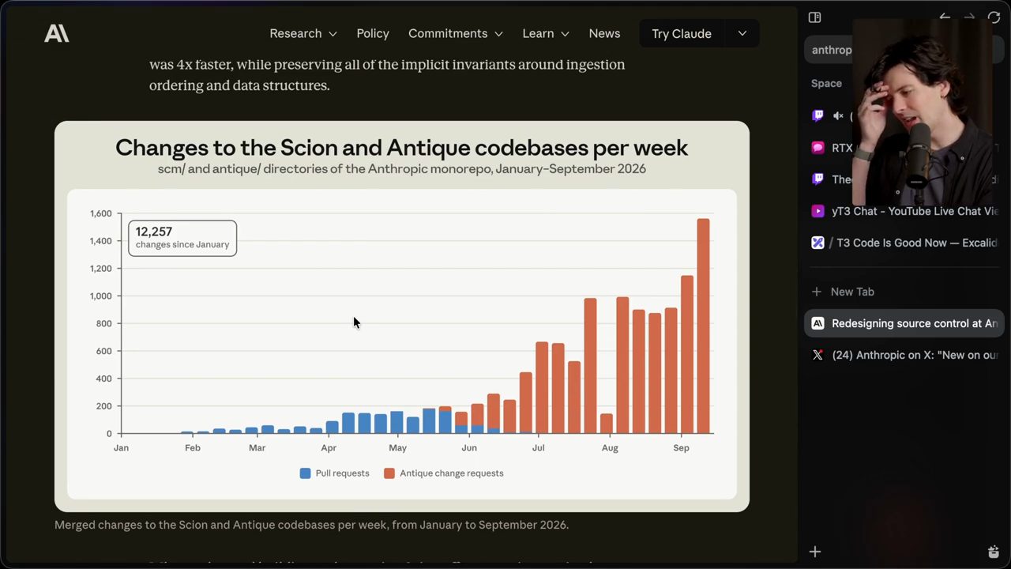Reload the page with the refresh icon
The image size is (1011, 569).
click(994, 17)
